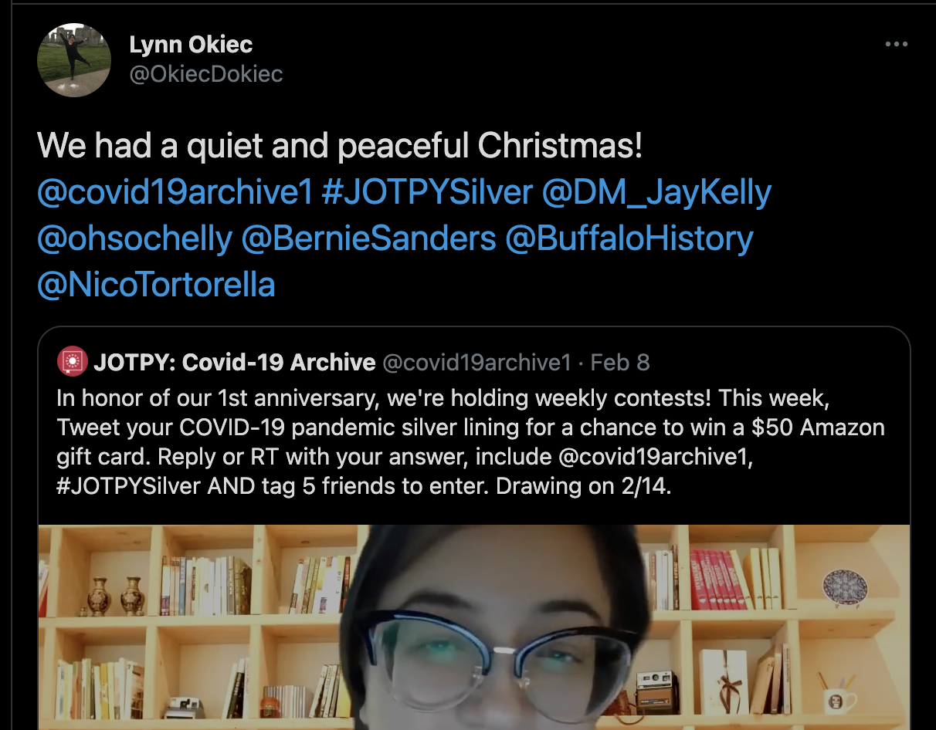Click the red JOTPY archive avatar icon
The height and width of the screenshot is (730, 936).
(72, 361)
